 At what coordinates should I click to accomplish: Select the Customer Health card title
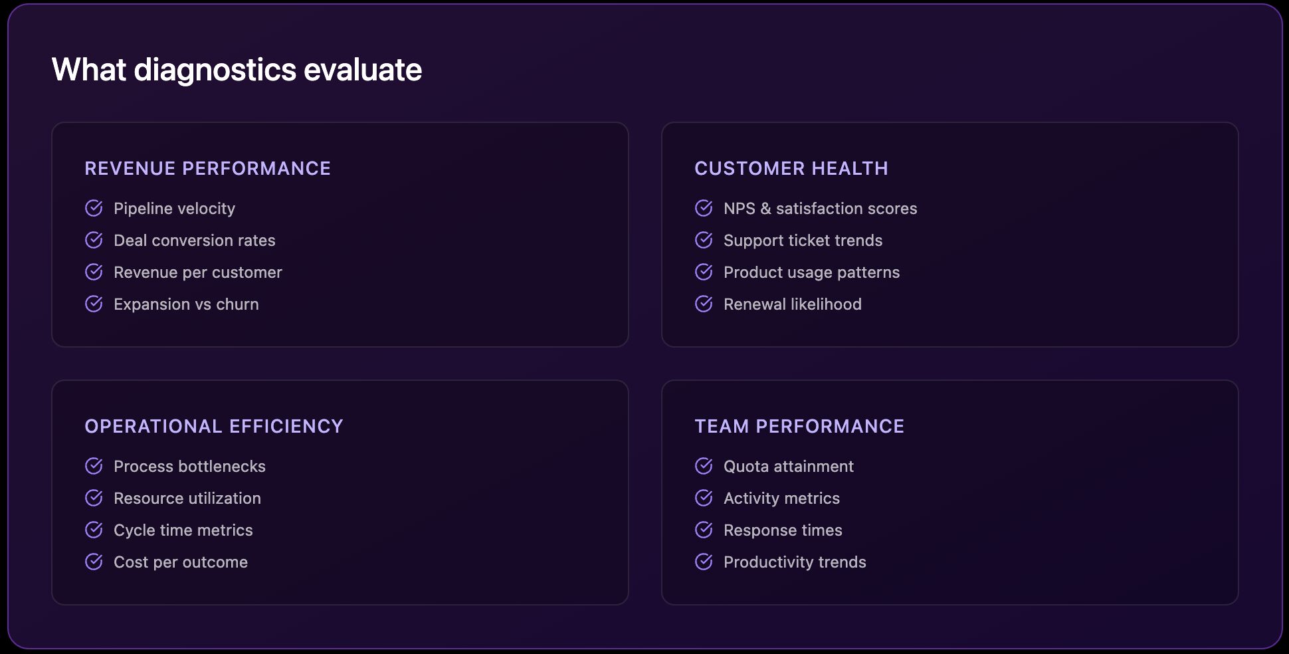[791, 168]
